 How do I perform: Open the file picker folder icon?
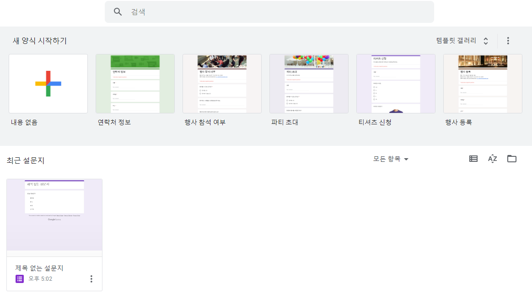(511, 158)
